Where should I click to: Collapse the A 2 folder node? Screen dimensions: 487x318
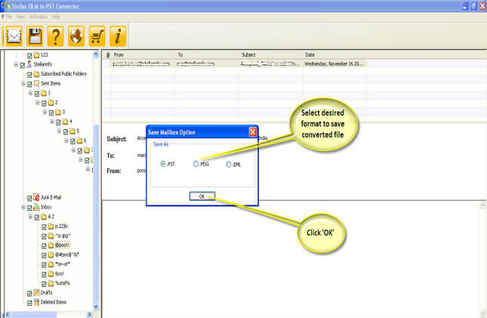tap(30, 217)
